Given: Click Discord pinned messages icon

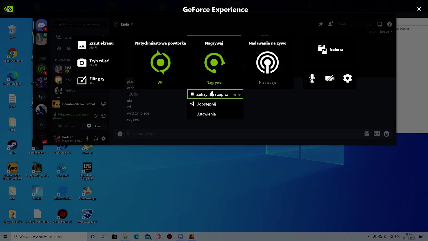Looking at the screenshot, I should click(321, 24).
